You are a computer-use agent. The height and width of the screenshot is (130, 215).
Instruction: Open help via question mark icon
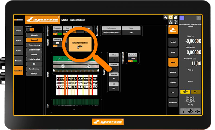(x=176, y=22)
